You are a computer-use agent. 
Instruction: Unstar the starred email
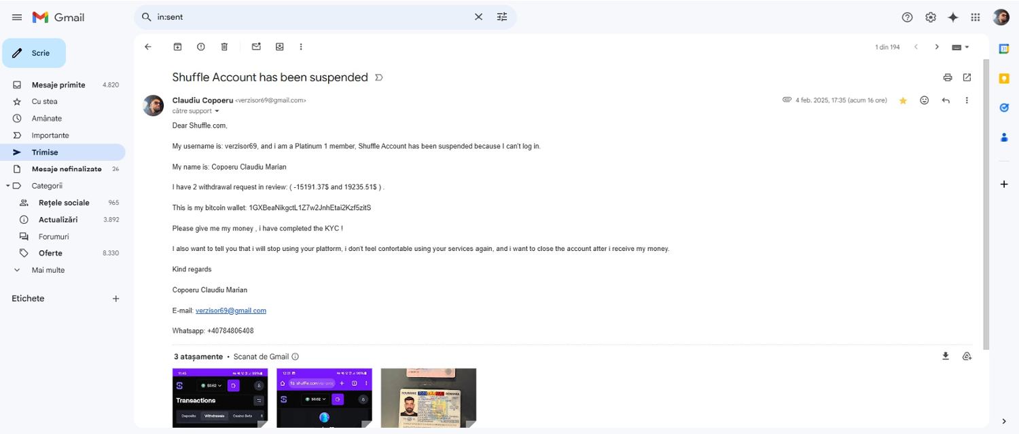[903, 100]
